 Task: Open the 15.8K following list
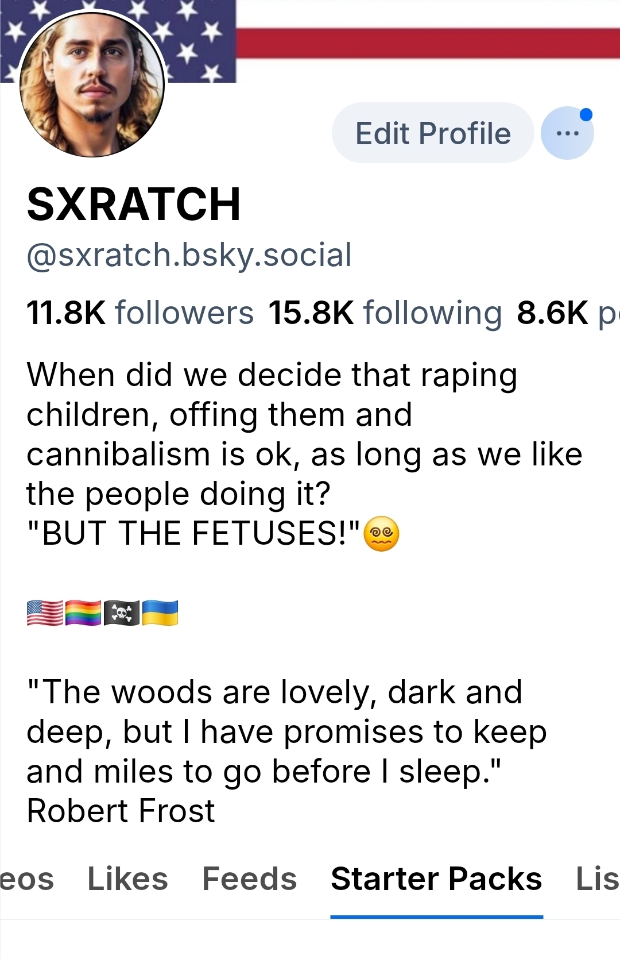click(x=385, y=313)
